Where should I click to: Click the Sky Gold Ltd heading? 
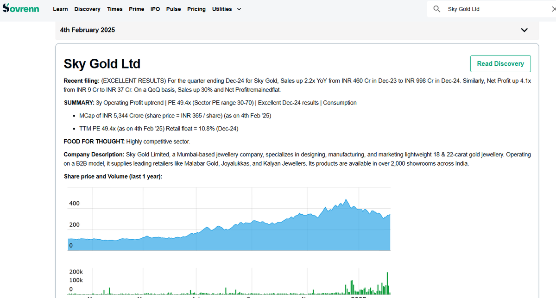(x=102, y=64)
